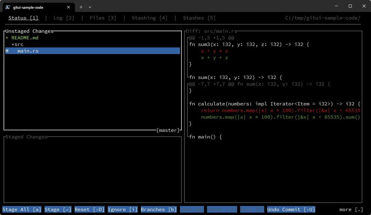Viewport: 371px width, 215px height.
Task: Click the fn calculate signature line
Action: pyautogui.click(x=275, y=104)
